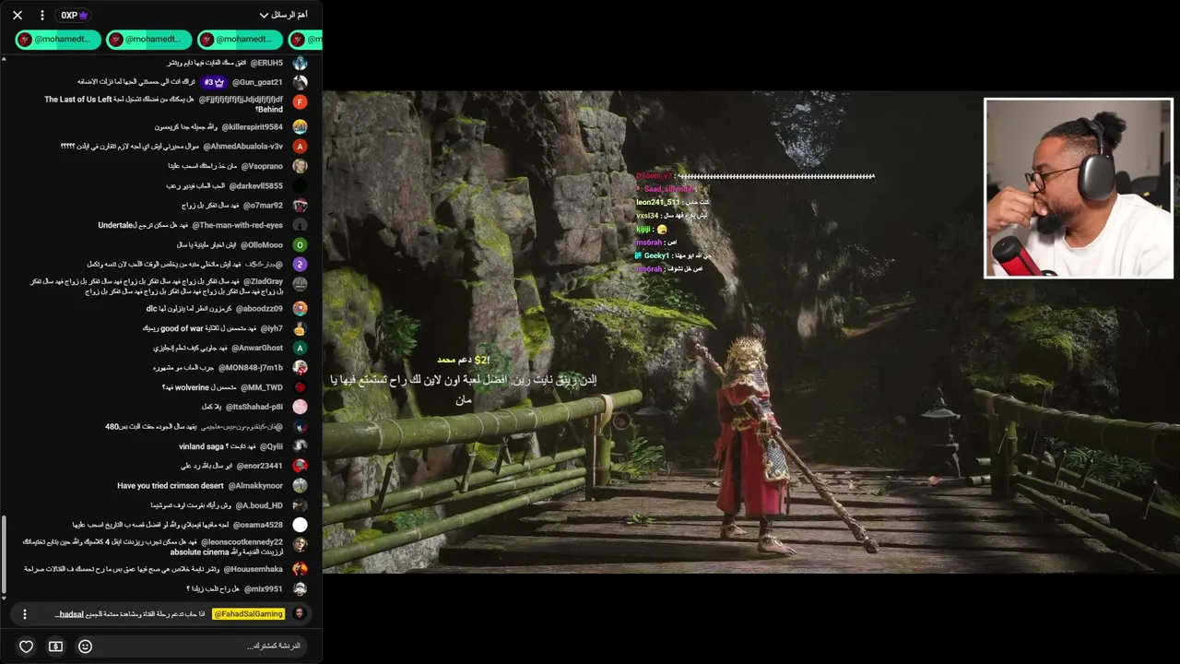The width and height of the screenshot is (1180, 664).
Task: Select the @killerspirit9584 username
Action: tap(252, 126)
